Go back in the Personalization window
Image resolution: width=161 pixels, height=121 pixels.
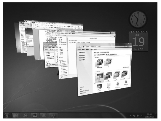[x=78, y=47]
